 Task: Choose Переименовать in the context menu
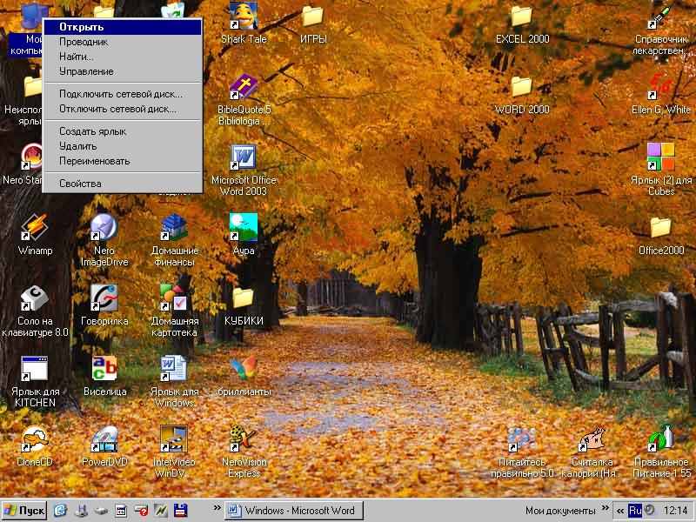(x=123, y=161)
